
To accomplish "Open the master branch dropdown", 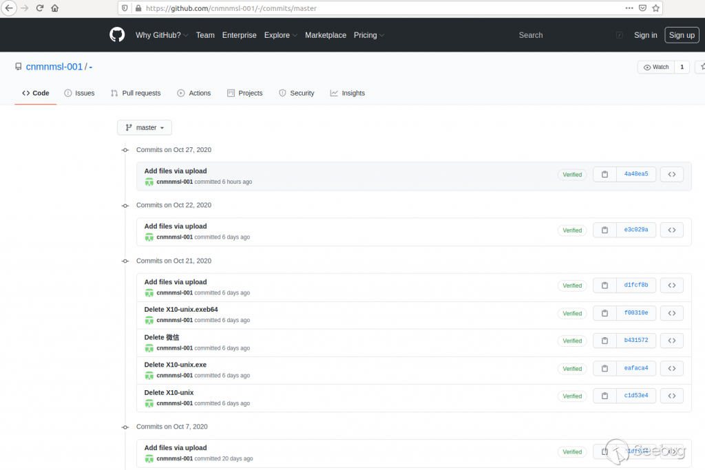I will [x=145, y=127].
